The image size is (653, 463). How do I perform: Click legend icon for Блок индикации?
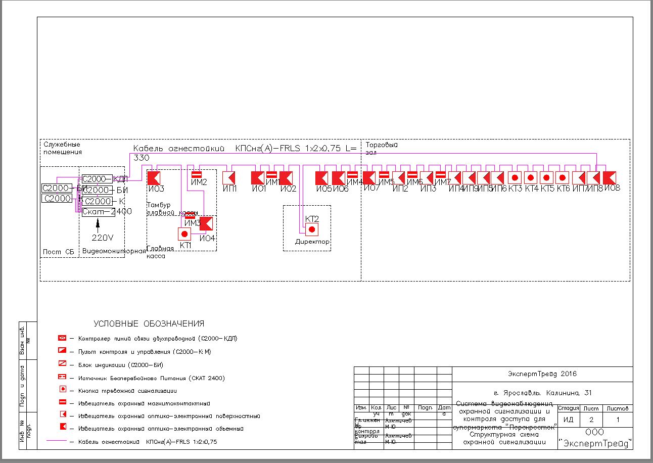coord(63,364)
